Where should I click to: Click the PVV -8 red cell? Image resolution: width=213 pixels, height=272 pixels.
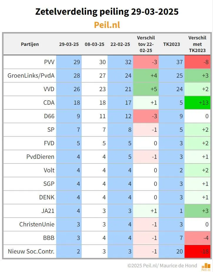click(x=197, y=62)
